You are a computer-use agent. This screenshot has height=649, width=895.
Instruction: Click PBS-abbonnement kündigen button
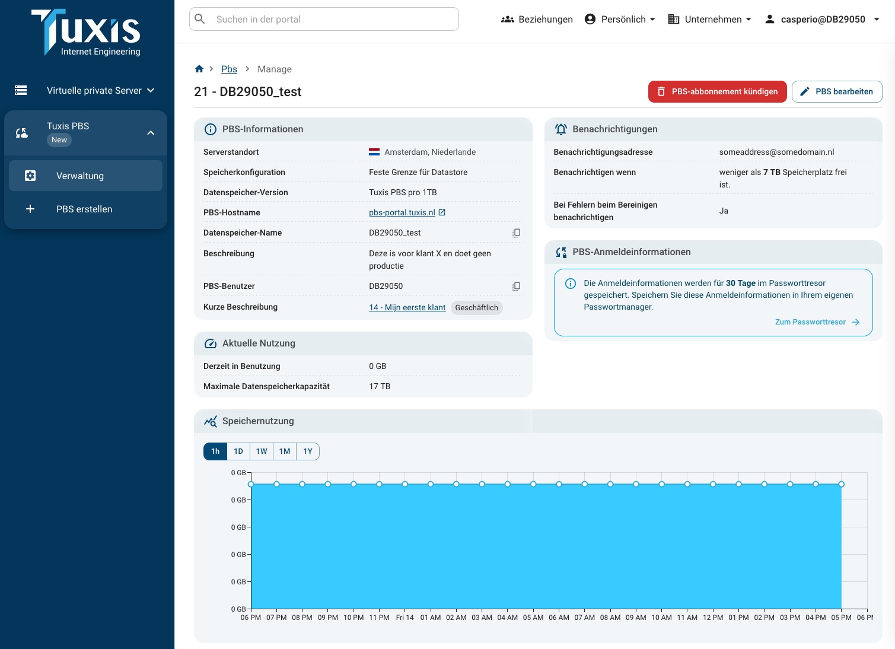point(718,91)
